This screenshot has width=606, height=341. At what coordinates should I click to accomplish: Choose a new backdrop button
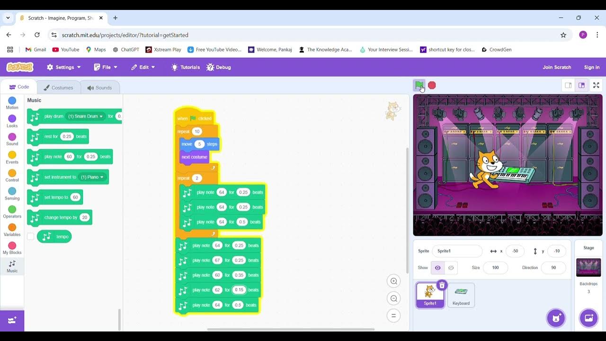tap(588, 318)
